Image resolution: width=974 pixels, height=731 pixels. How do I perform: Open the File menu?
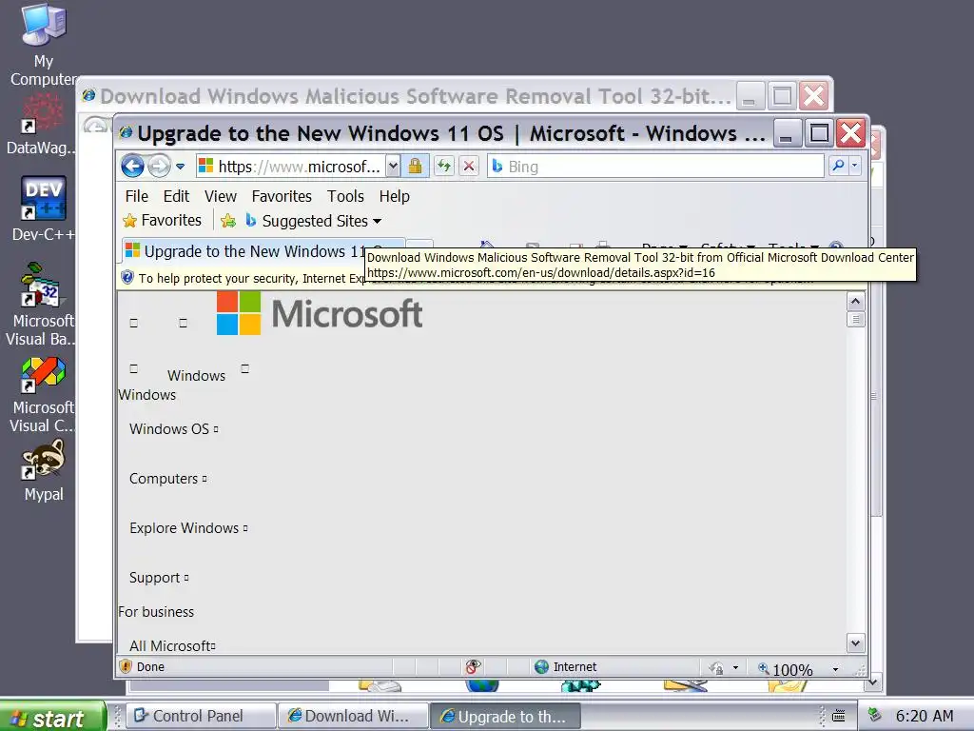pos(137,196)
